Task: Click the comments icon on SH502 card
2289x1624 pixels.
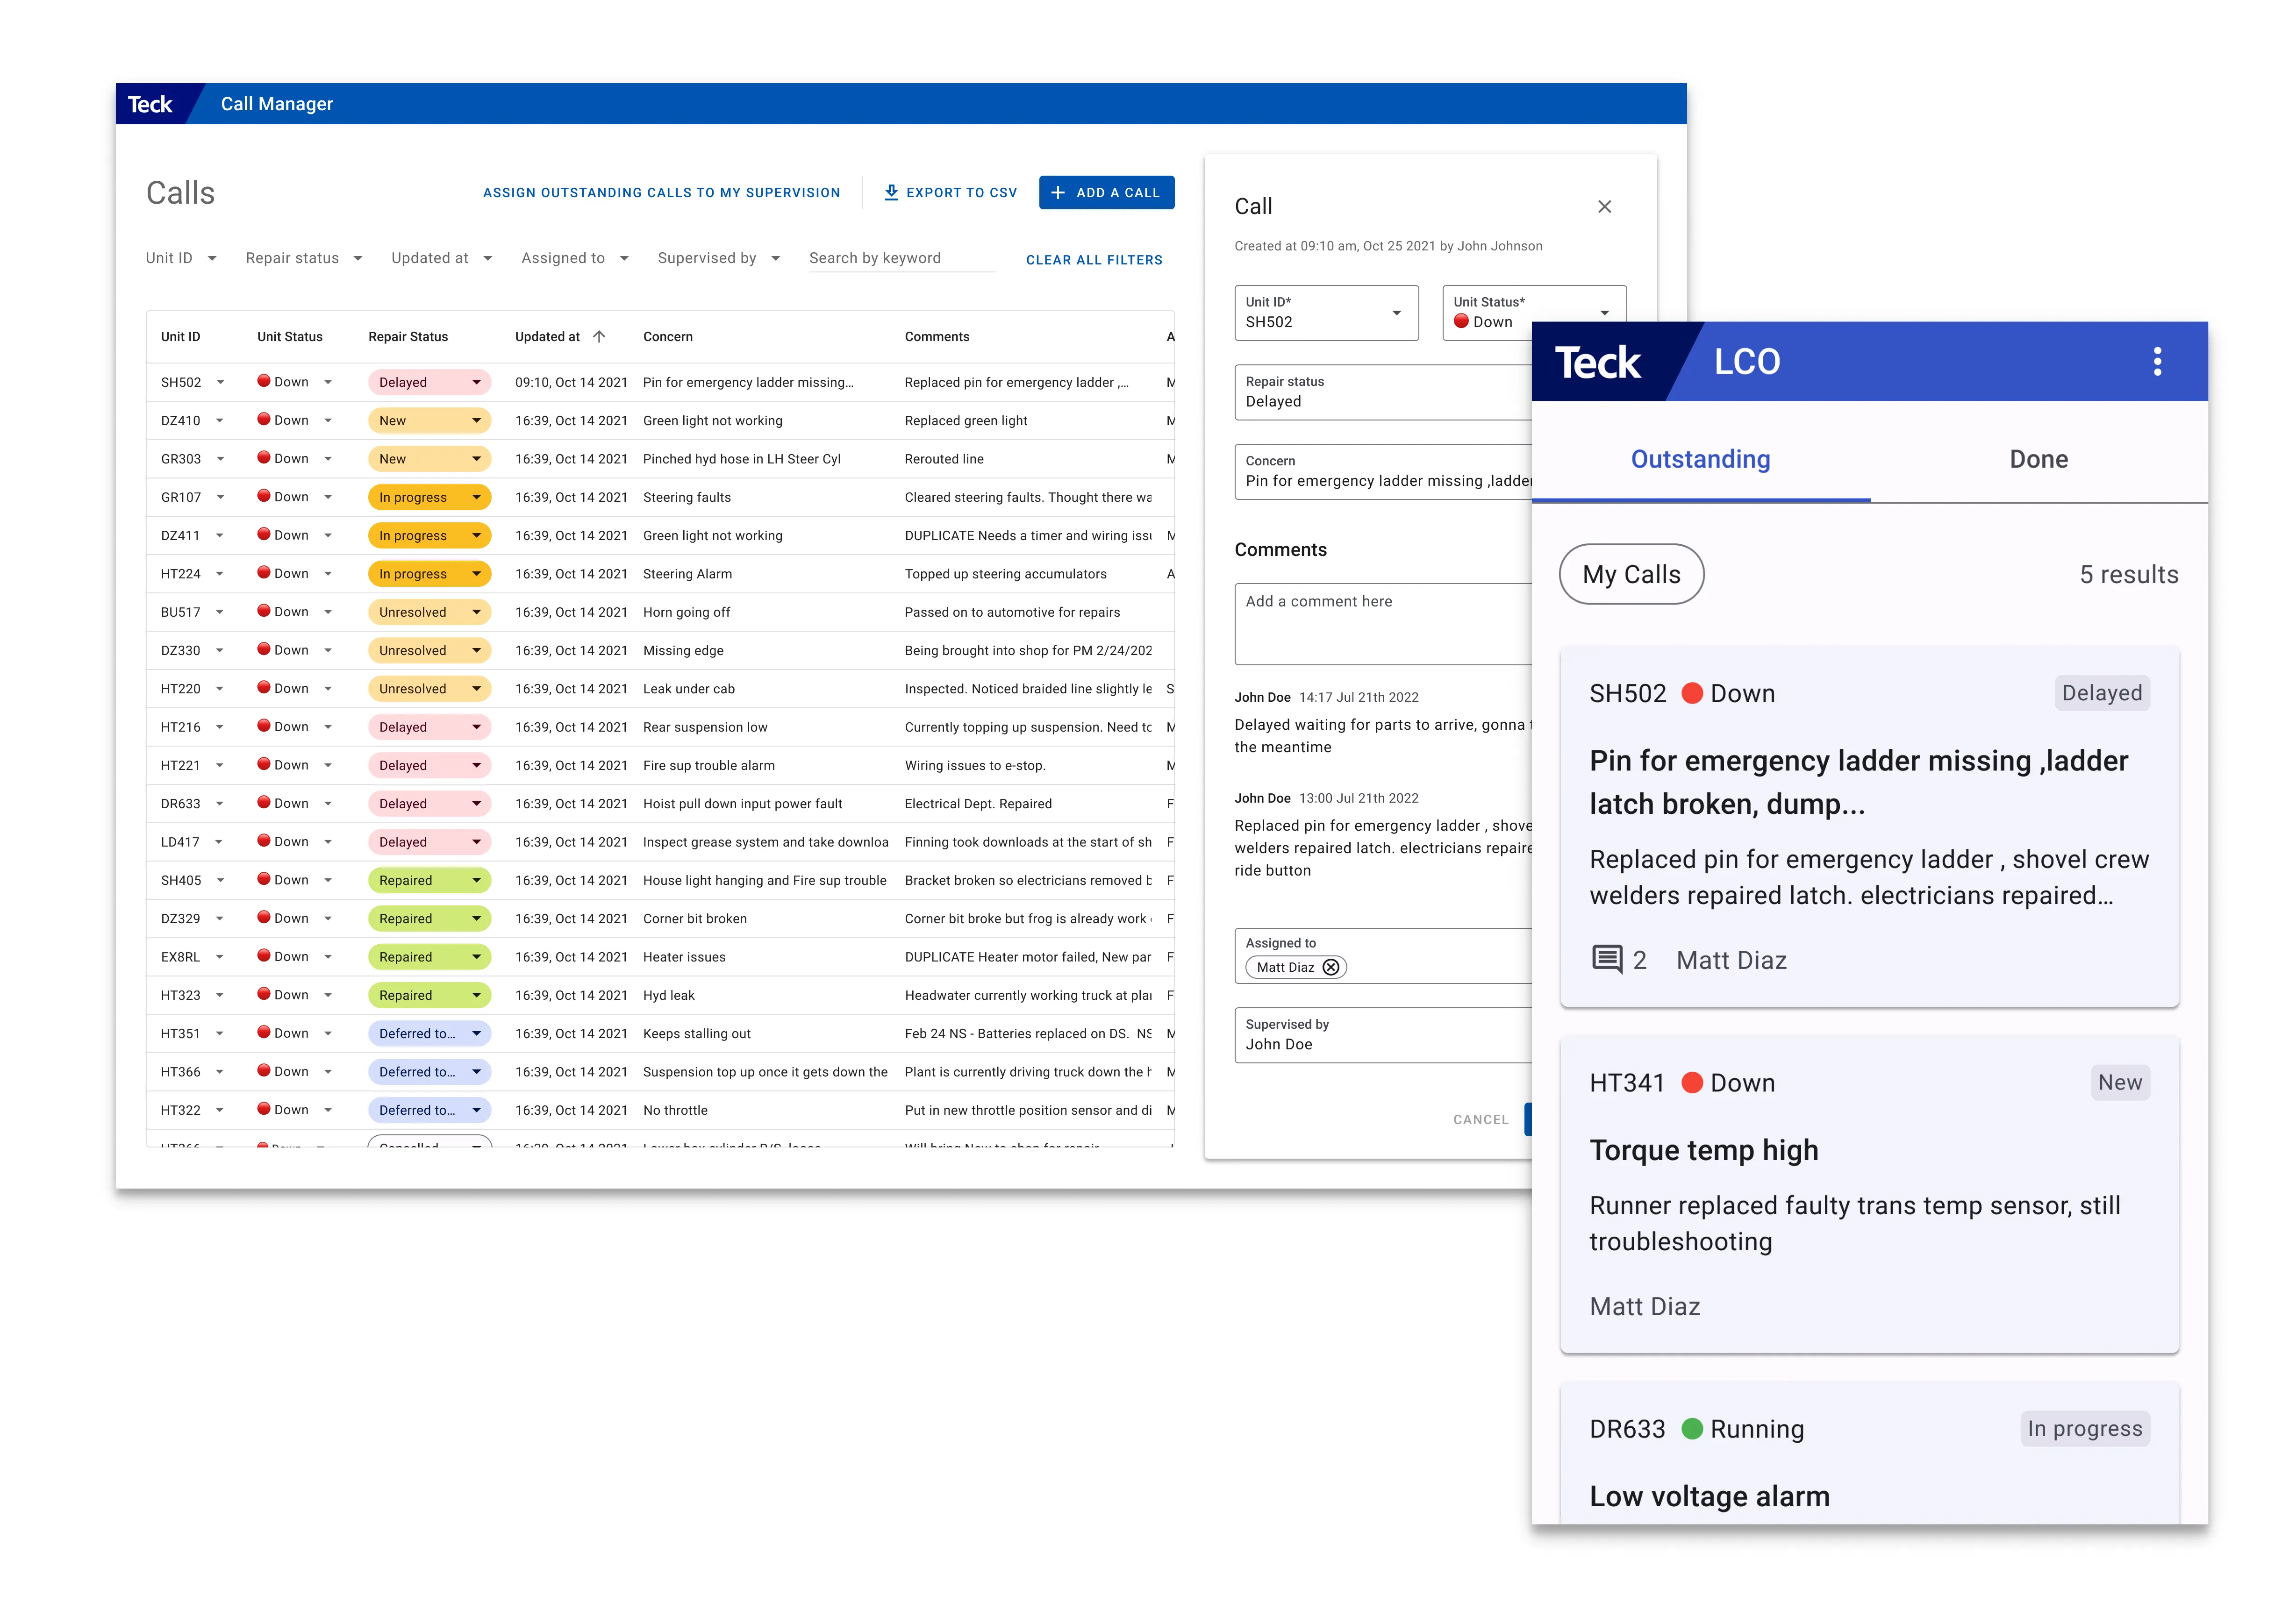Action: (1606, 959)
